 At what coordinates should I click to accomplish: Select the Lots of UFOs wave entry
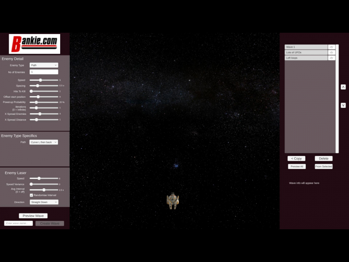tap(306, 52)
